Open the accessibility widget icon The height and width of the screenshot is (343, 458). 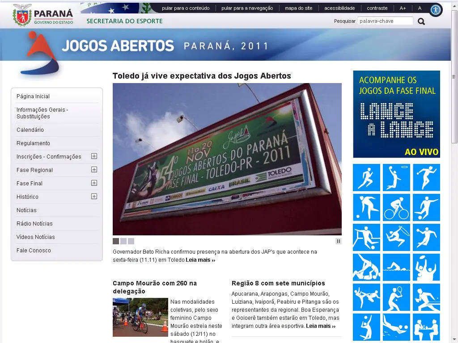[436, 10]
